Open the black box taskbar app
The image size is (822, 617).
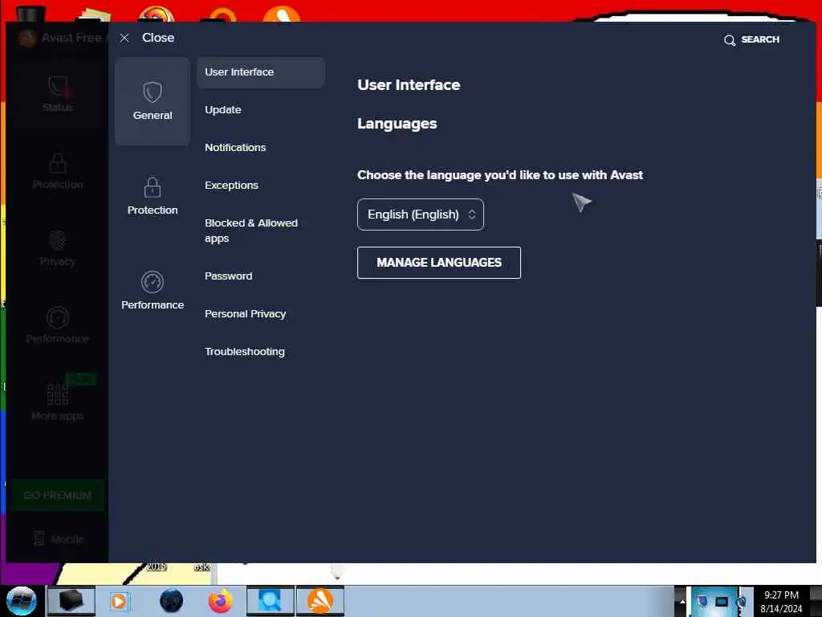pos(71,601)
